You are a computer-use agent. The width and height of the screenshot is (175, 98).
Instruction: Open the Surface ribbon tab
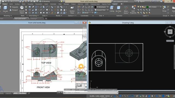[x=17, y=4]
